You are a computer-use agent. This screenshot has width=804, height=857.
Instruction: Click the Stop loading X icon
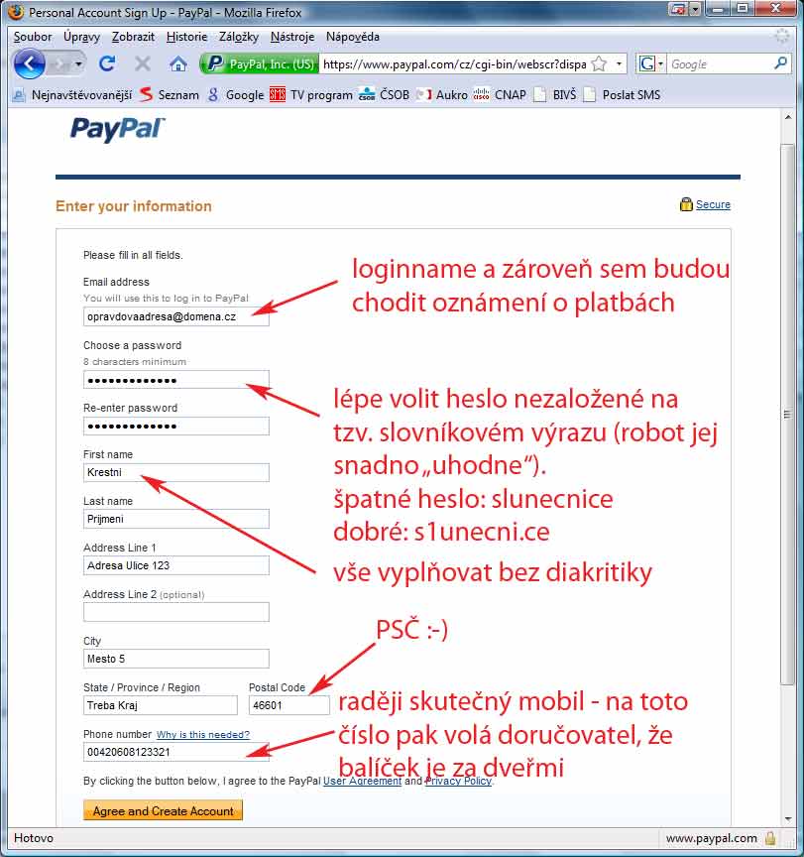143,63
